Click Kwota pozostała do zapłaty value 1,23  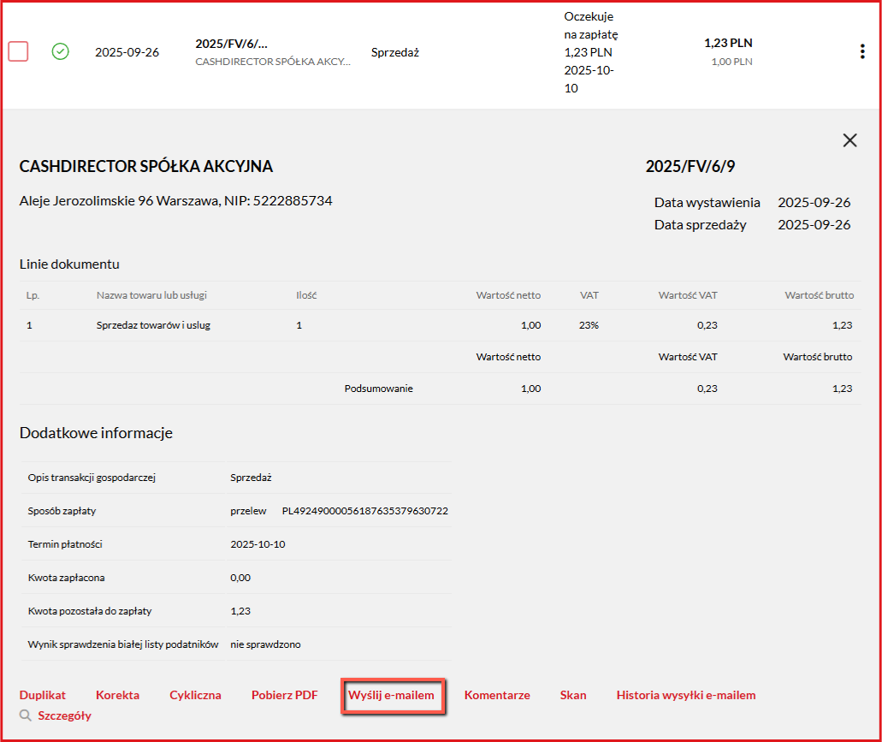tap(240, 611)
